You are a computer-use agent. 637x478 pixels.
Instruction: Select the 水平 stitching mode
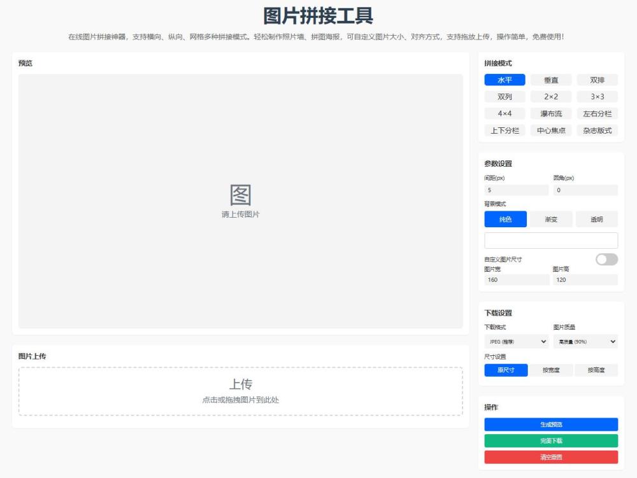504,80
